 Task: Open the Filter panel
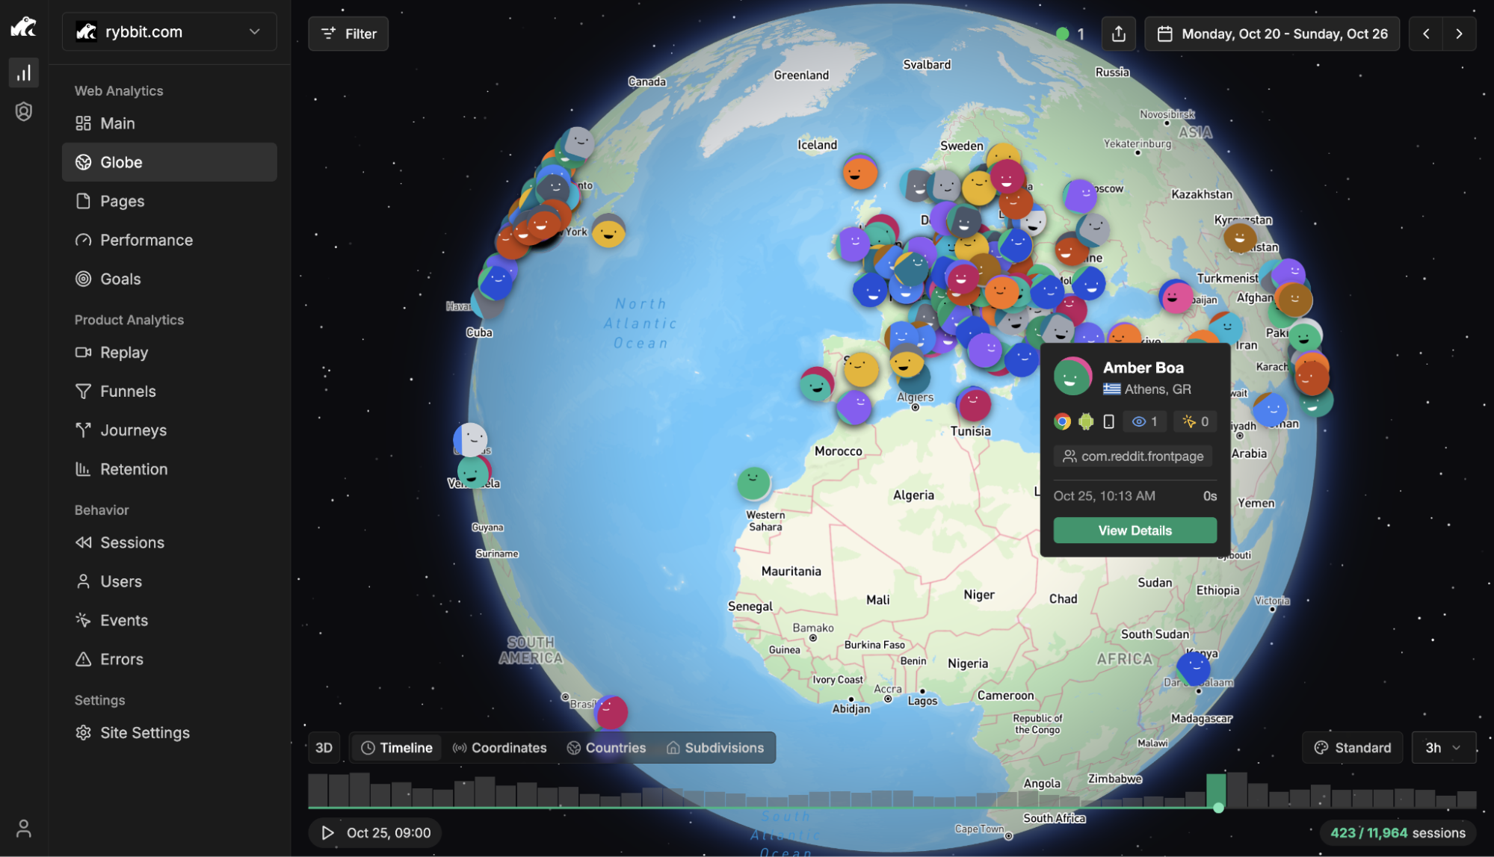tap(348, 34)
